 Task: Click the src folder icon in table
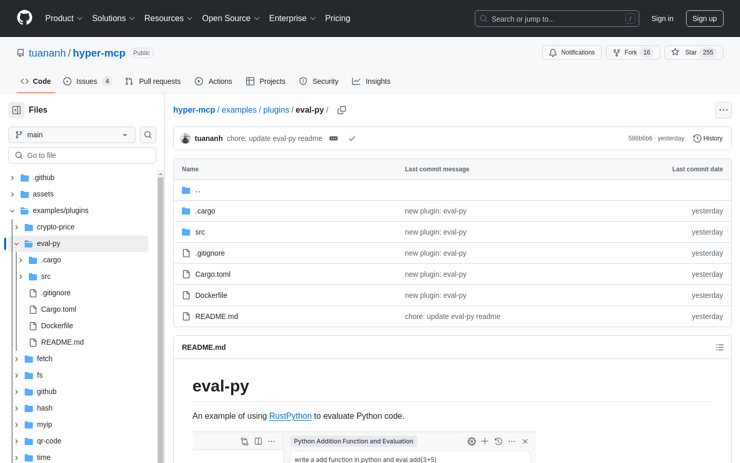coord(186,232)
